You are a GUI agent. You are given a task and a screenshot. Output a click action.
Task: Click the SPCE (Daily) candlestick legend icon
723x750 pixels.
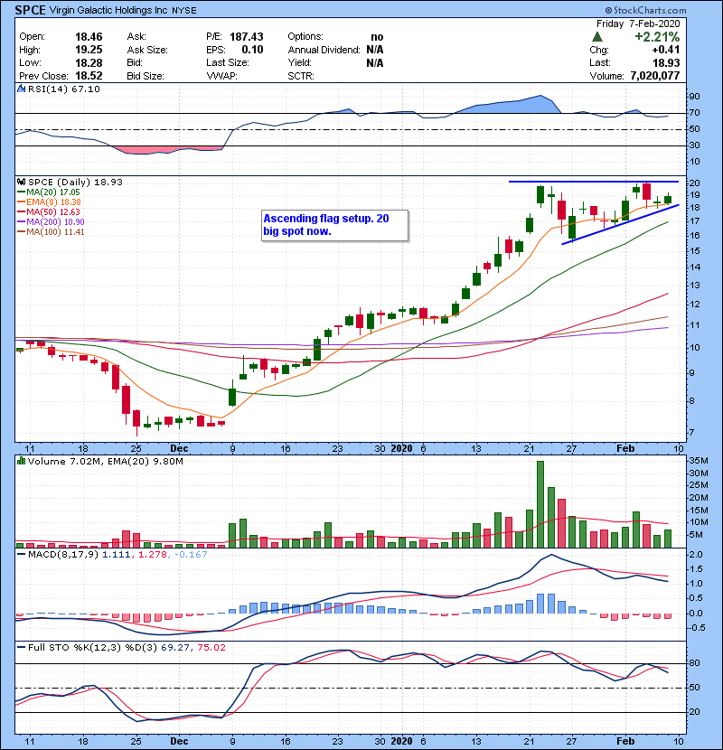(x=21, y=182)
